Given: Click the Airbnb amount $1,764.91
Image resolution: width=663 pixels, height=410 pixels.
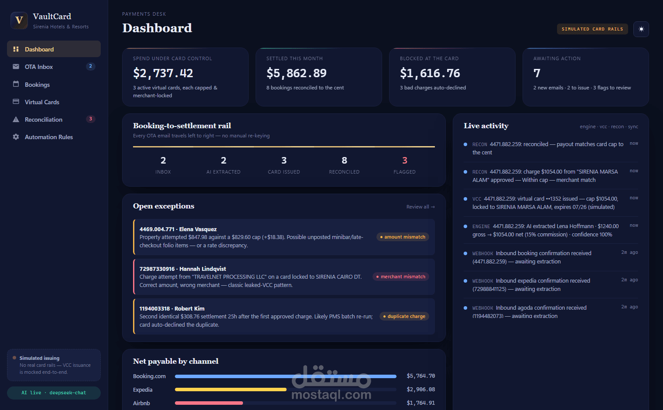Looking at the screenshot, I should [421, 403].
